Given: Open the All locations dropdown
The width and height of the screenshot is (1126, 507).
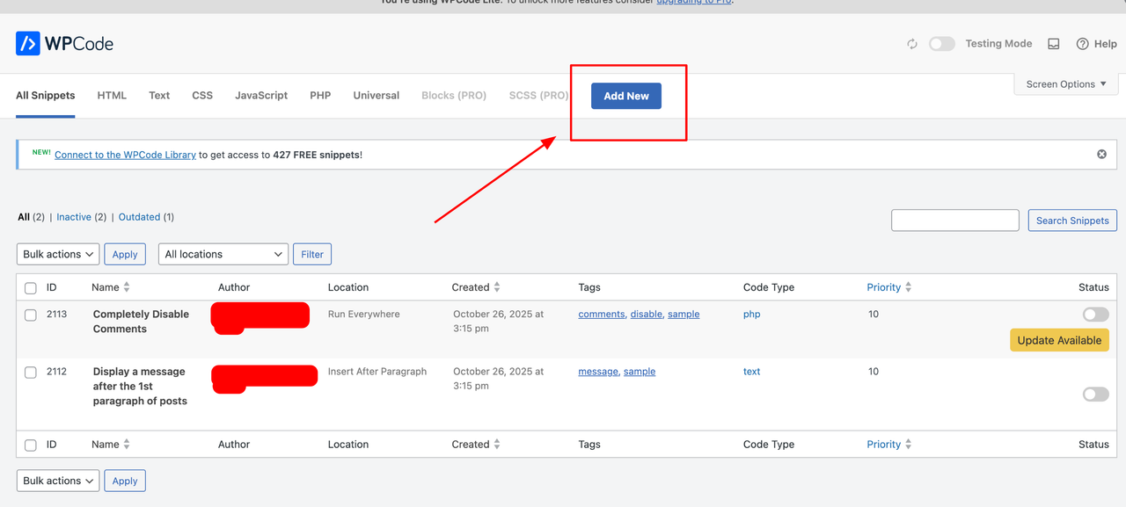Looking at the screenshot, I should 223,254.
